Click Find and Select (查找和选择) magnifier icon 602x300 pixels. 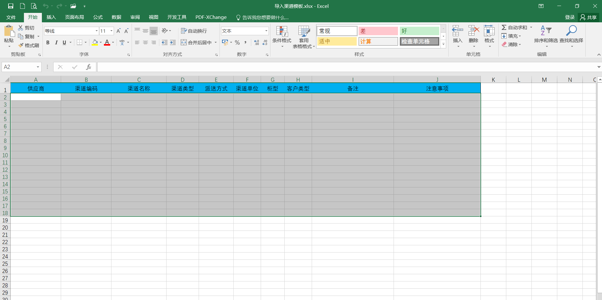[x=571, y=31]
